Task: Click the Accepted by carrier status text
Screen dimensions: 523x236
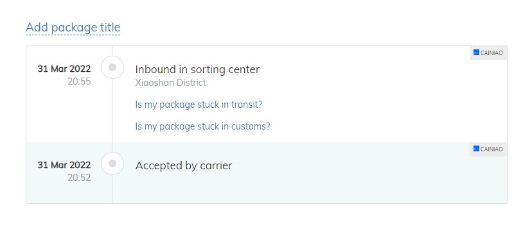Action: pyautogui.click(x=184, y=165)
